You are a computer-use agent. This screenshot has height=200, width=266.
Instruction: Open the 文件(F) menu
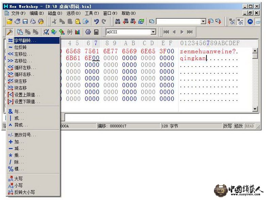18,13
